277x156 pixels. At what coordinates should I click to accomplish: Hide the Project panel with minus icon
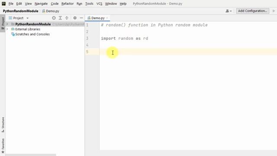81,18
